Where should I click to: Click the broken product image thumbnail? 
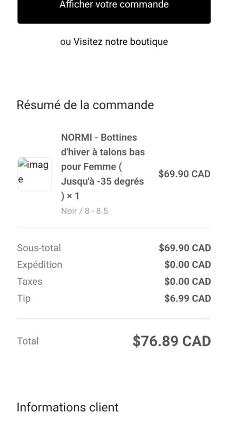34,174
